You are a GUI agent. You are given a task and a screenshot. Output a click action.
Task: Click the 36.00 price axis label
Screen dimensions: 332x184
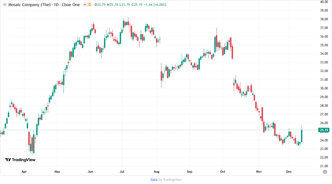324,36
